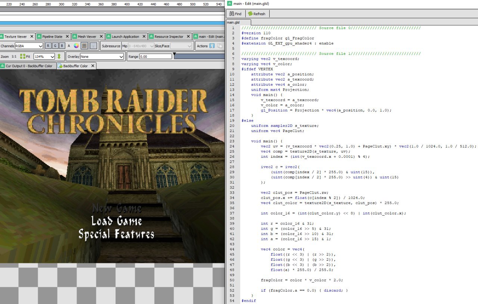This screenshot has height=304, width=478.
Task: Click the Tomb Raider backbuffer texture preview
Action: pyautogui.click(x=112, y=166)
